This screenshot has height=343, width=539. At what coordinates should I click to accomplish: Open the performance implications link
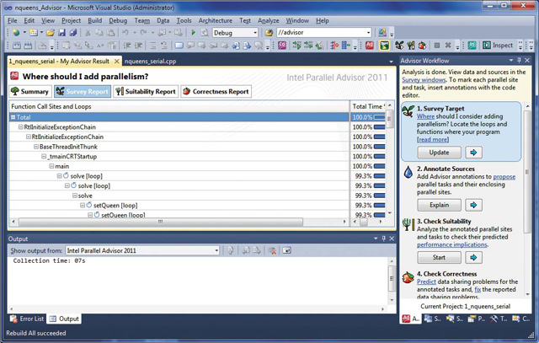[x=452, y=244]
